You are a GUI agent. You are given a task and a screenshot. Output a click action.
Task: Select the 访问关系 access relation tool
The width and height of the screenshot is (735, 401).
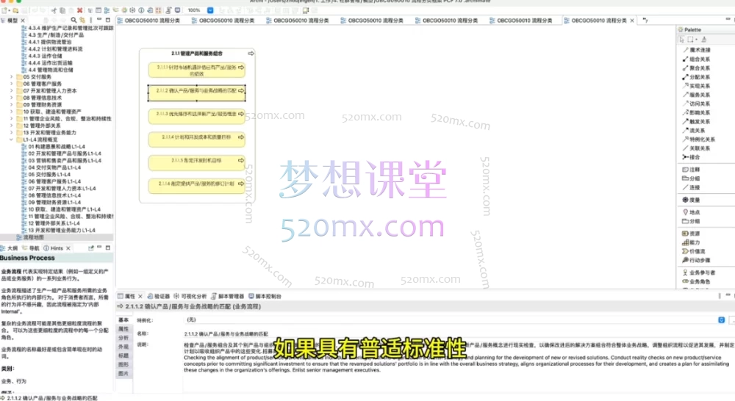click(x=697, y=104)
